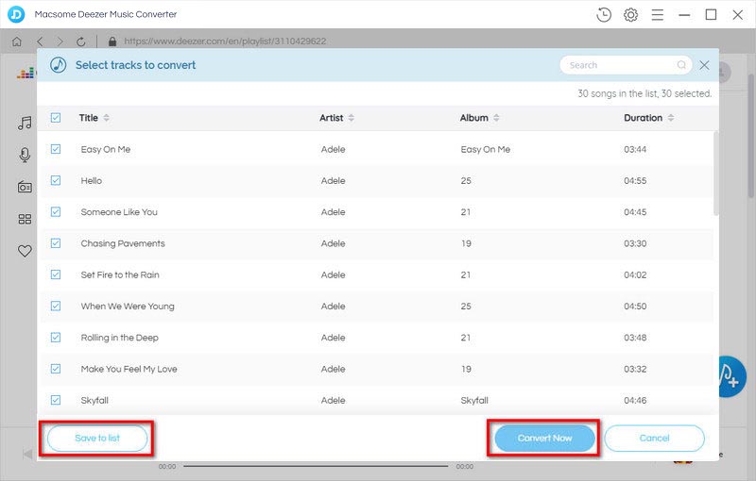Uncheck the Set Fire to the Rain track
756x481 pixels.
[56, 274]
